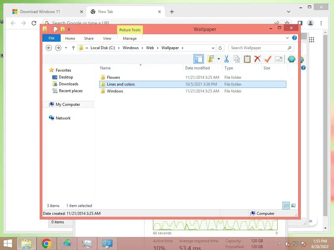The height and width of the screenshot is (250, 334).
Task: Expand the ribbon using the chevron
Action: [x=287, y=38]
